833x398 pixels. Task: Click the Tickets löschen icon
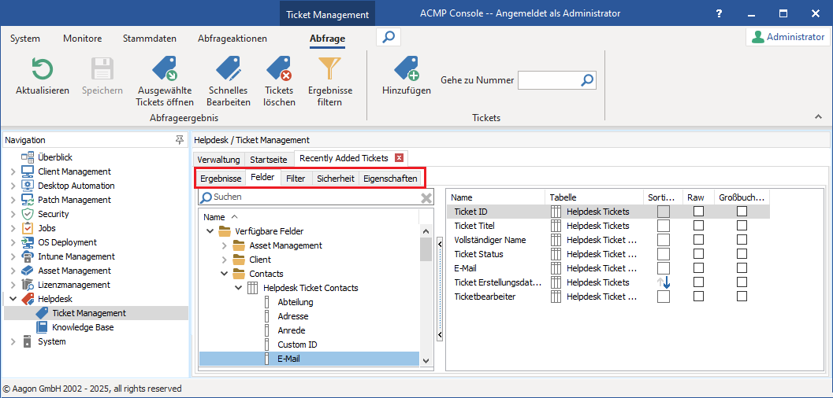279,70
